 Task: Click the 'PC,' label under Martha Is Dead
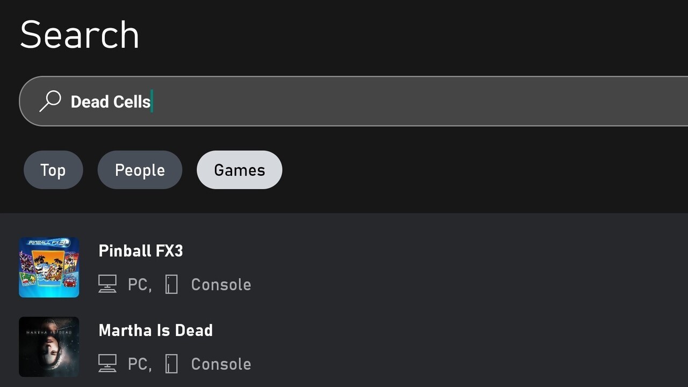point(139,364)
